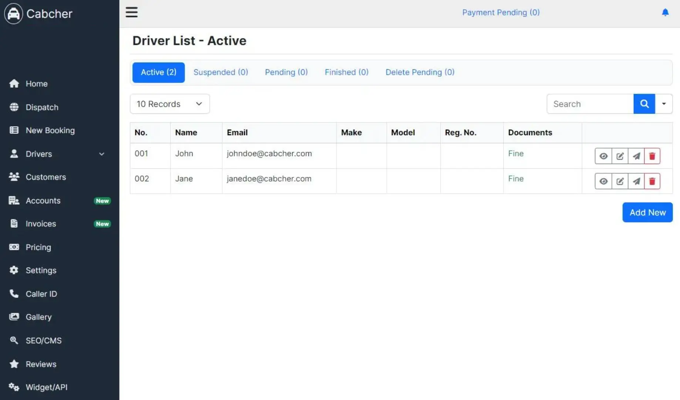This screenshot has width=680, height=400.
Task: Delete driver Jane with trash icon
Action: click(x=652, y=181)
